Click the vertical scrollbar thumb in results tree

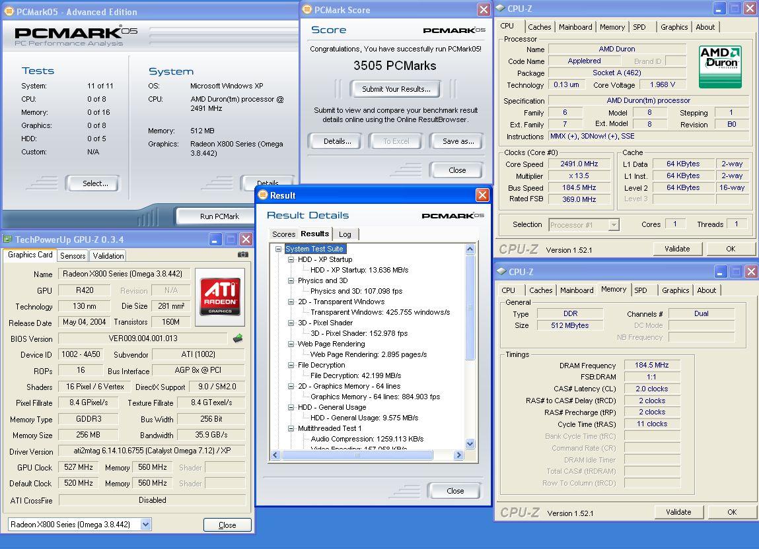click(x=470, y=308)
